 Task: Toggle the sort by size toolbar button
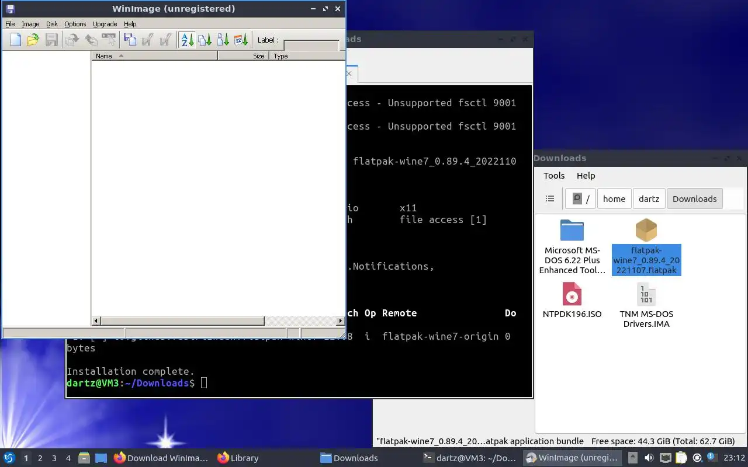(223, 40)
